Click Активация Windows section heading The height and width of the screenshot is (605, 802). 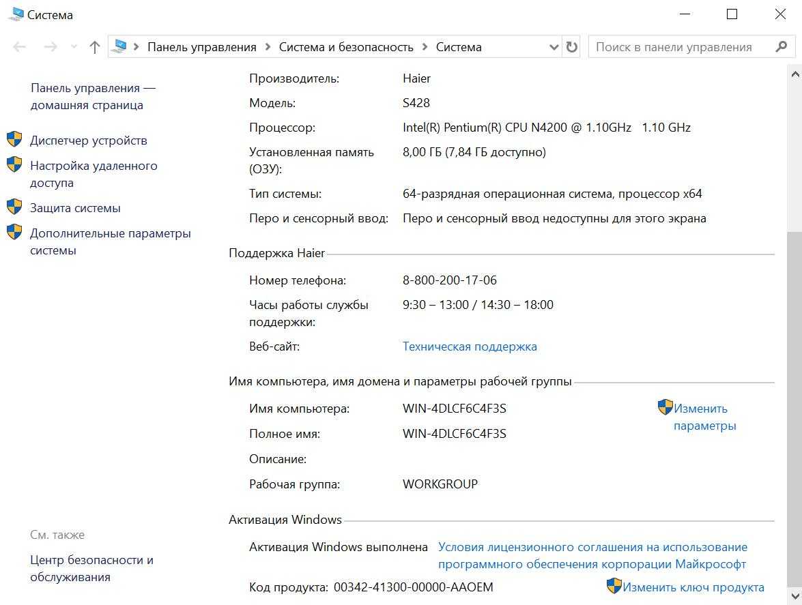285,520
